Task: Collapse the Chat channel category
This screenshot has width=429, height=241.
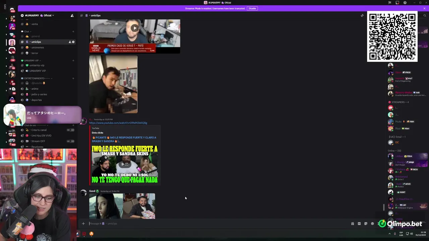Action: click(25, 31)
